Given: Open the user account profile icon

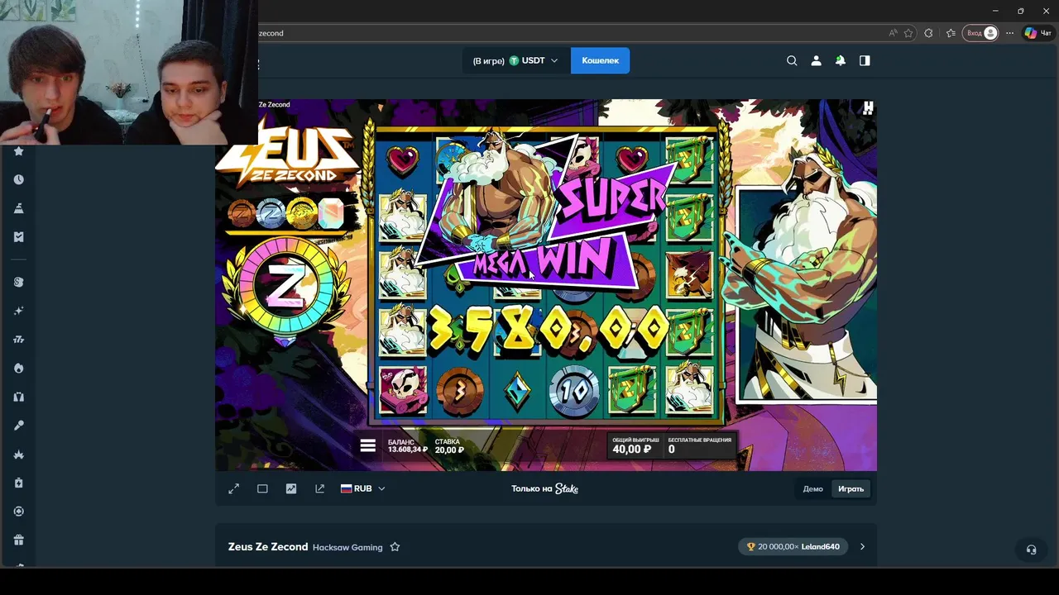Looking at the screenshot, I should pos(816,60).
